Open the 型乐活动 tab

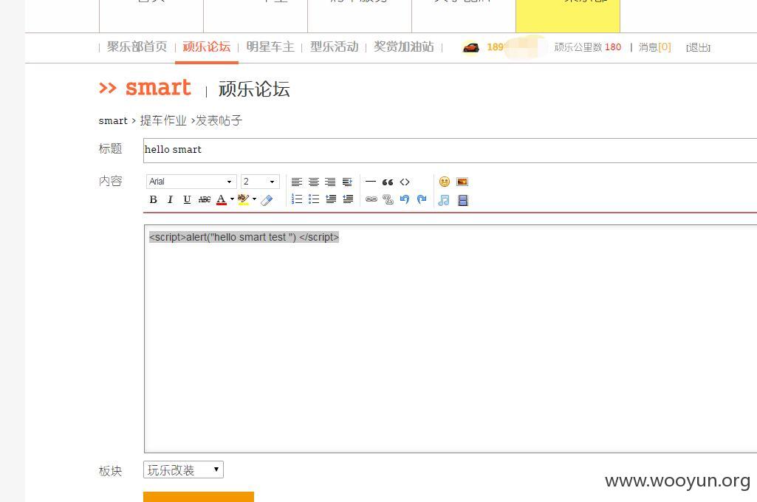coord(334,47)
